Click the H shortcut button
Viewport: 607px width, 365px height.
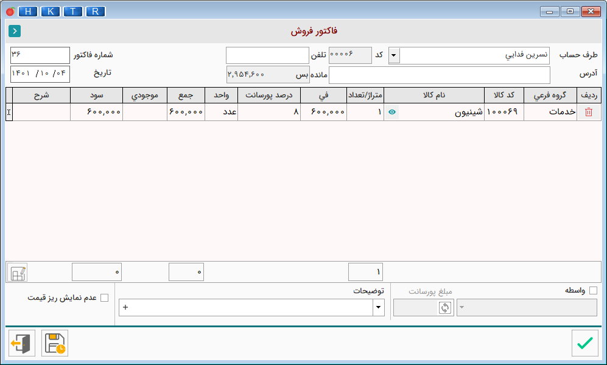click(x=28, y=11)
